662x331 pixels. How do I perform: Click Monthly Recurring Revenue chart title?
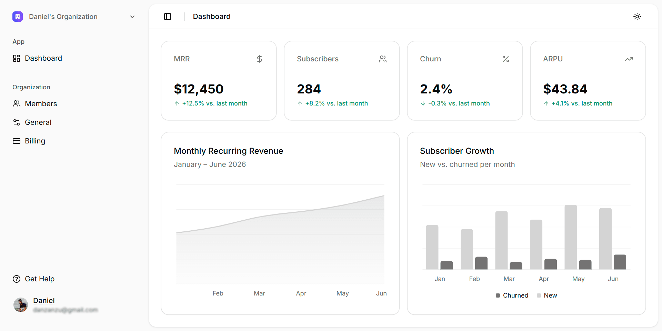pos(229,151)
